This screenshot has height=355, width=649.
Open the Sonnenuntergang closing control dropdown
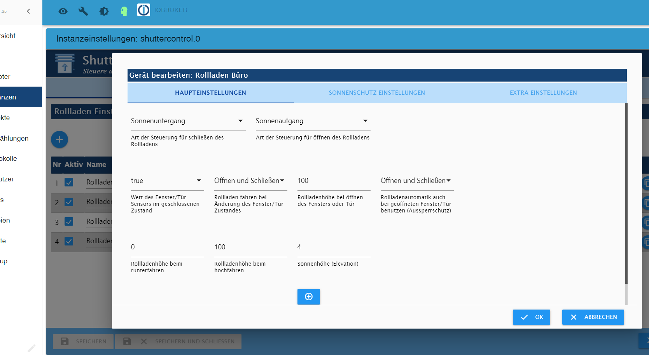(188, 121)
